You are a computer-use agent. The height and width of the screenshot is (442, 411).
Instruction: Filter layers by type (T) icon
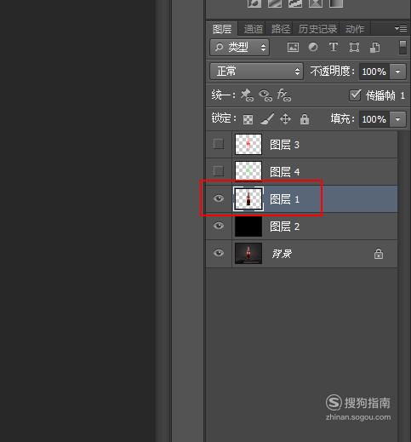(x=334, y=47)
